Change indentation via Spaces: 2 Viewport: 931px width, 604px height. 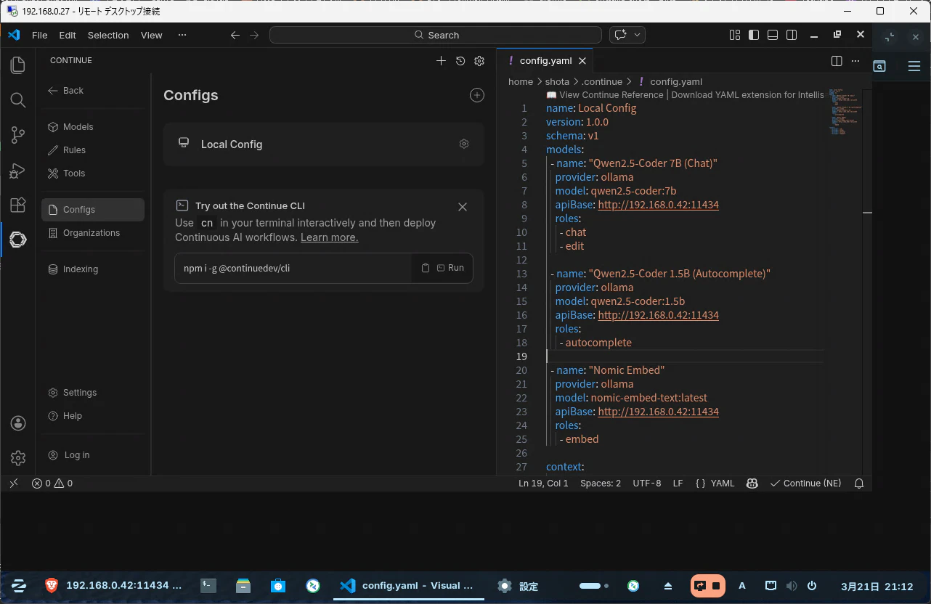click(x=601, y=483)
